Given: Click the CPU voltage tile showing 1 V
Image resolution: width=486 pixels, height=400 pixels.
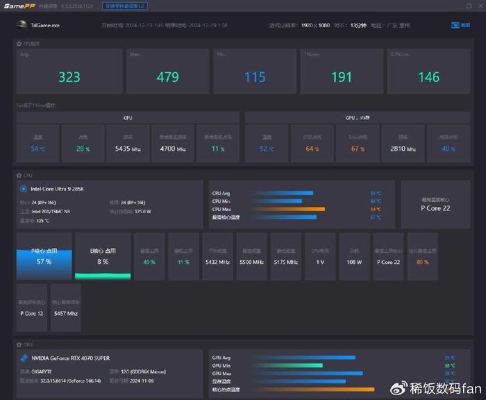Looking at the screenshot, I should point(320,256).
